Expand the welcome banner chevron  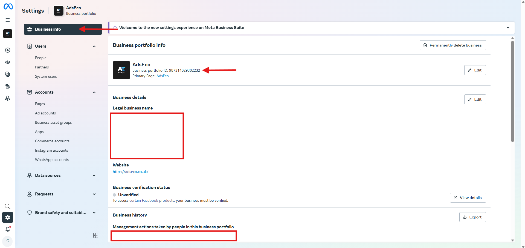point(508,28)
